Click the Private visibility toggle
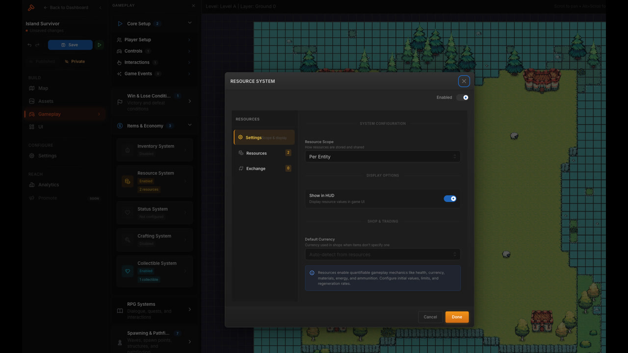 [75, 61]
